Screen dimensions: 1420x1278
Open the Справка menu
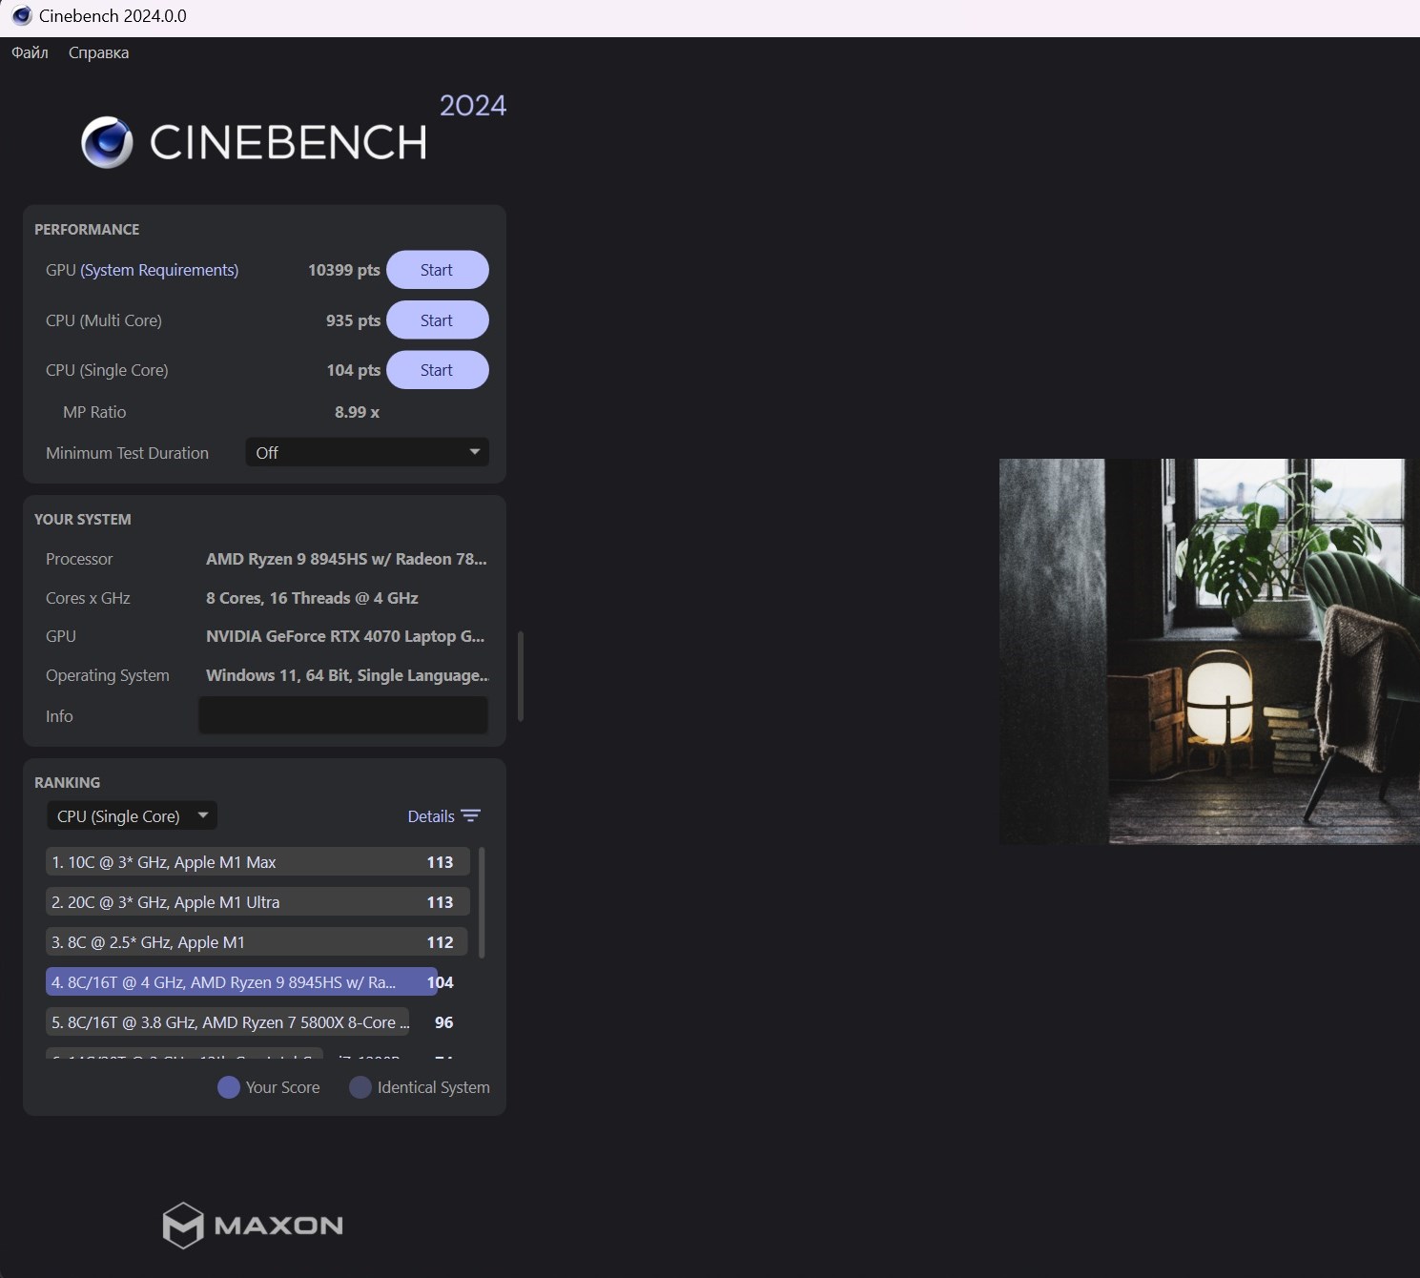tap(98, 52)
